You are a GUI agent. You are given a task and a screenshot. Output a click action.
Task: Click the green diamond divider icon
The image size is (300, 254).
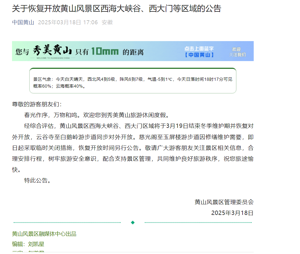click(x=133, y=223)
